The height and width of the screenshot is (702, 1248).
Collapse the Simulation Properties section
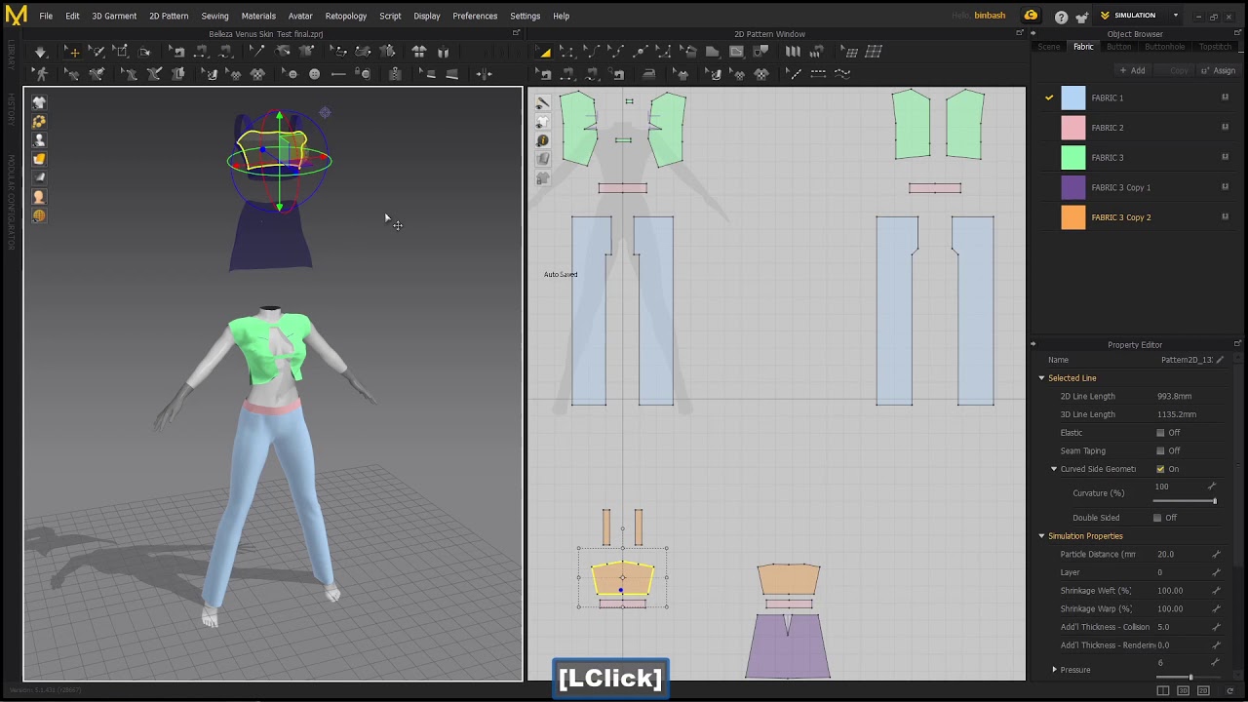(x=1041, y=536)
